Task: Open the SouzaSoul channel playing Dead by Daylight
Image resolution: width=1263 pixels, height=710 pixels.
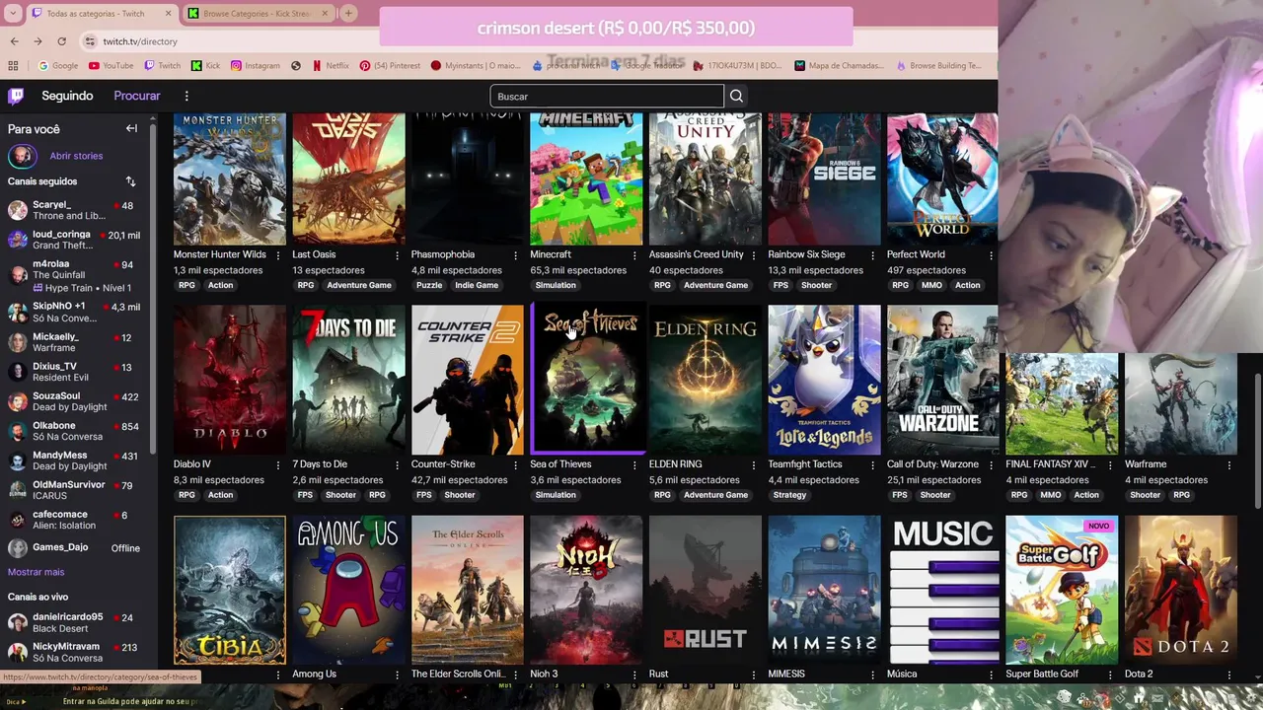Action: click(73, 401)
